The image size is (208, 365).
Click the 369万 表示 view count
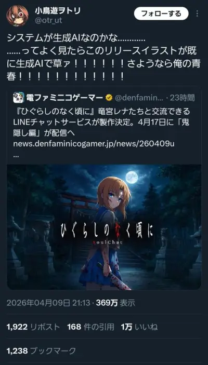coord(115,303)
